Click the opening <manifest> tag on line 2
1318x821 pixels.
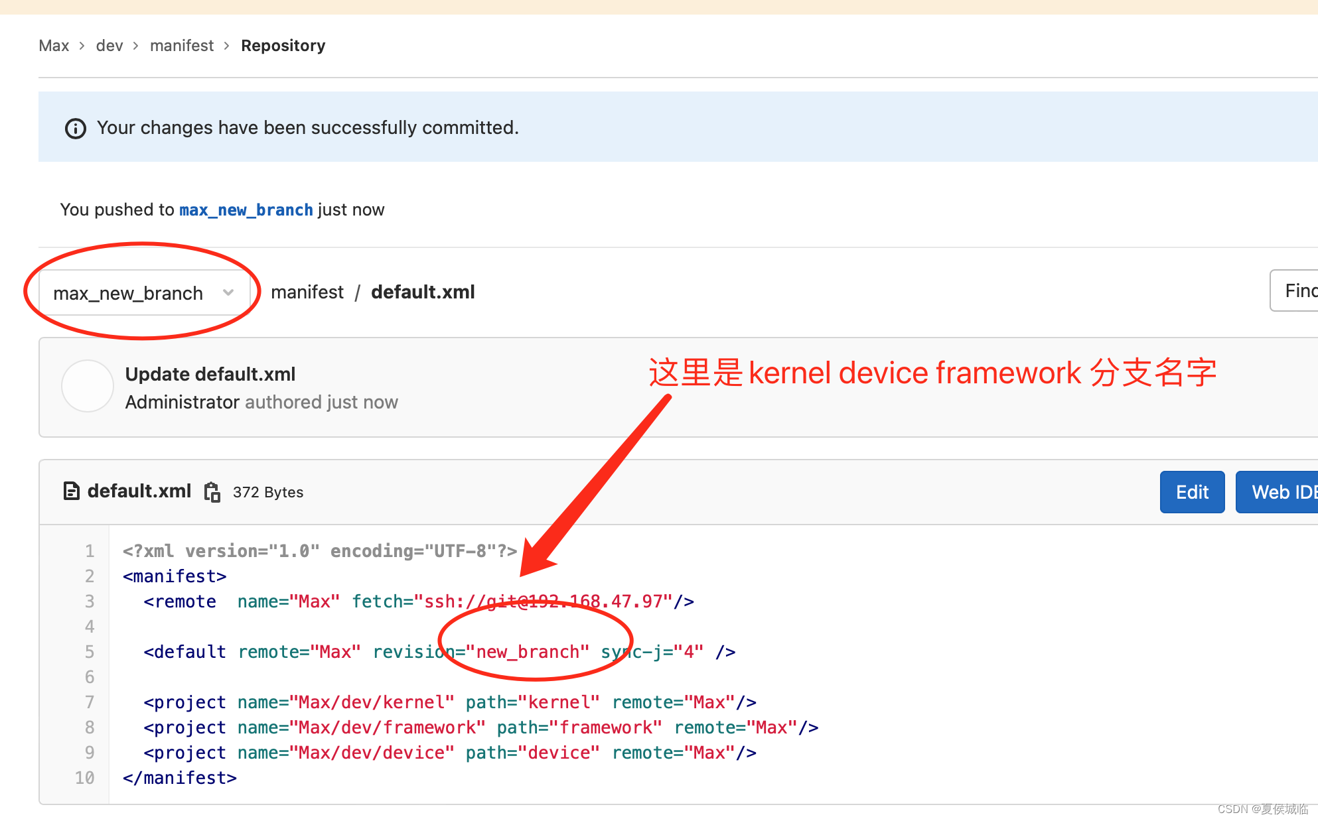pyautogui.click(x=175, y=576)
